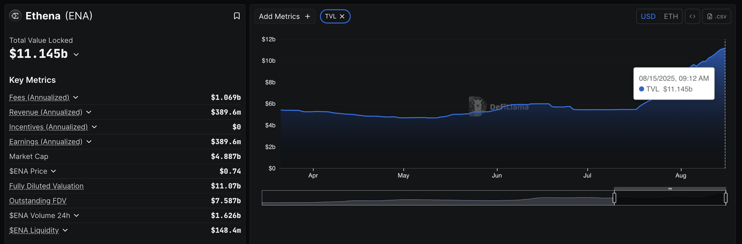
Task: Switch chart denomination to USD
Action: pos(648,16)
